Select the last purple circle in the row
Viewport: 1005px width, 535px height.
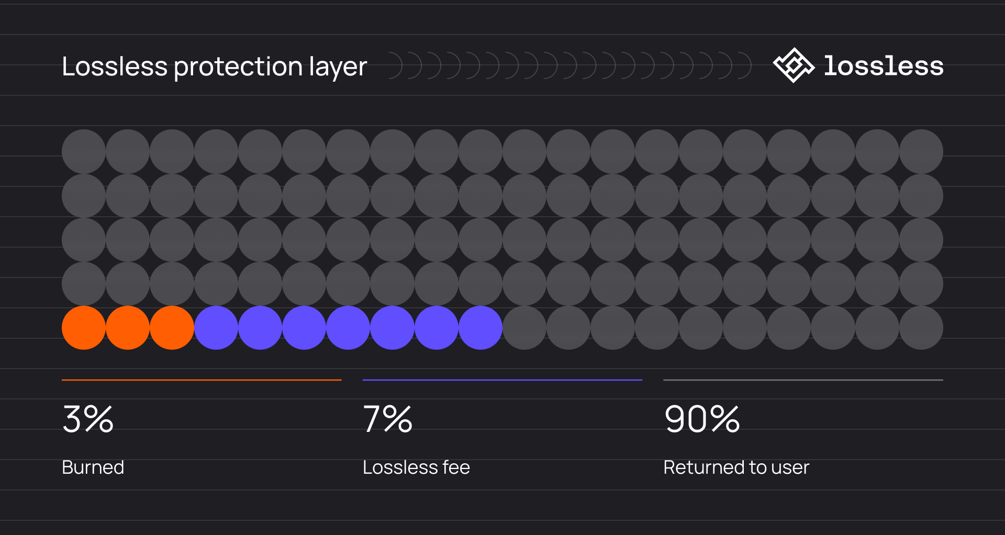click(481, 328)
